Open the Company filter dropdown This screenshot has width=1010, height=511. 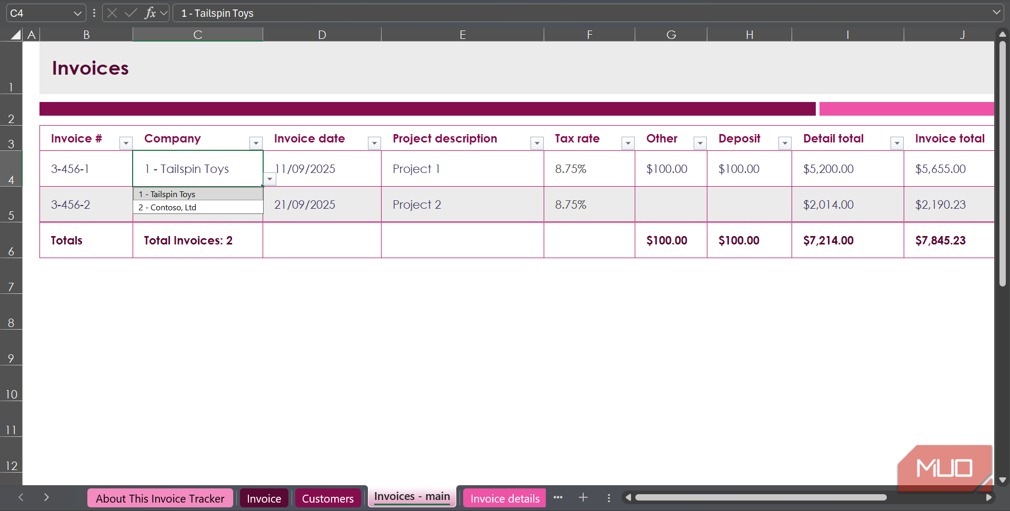click(x=256, y=143)
